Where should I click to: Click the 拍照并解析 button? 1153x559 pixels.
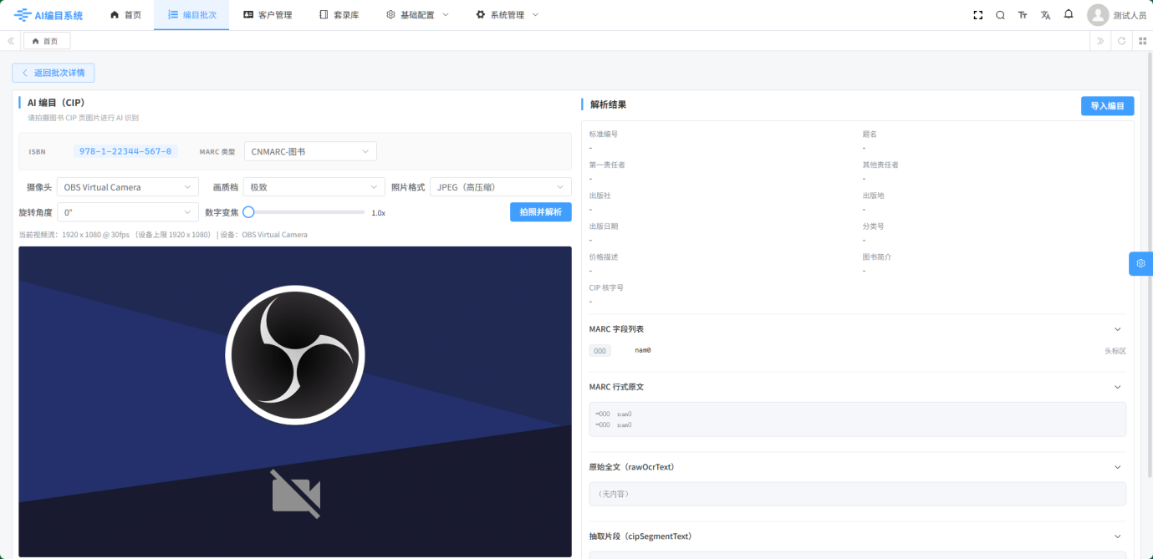coord(541,212)
